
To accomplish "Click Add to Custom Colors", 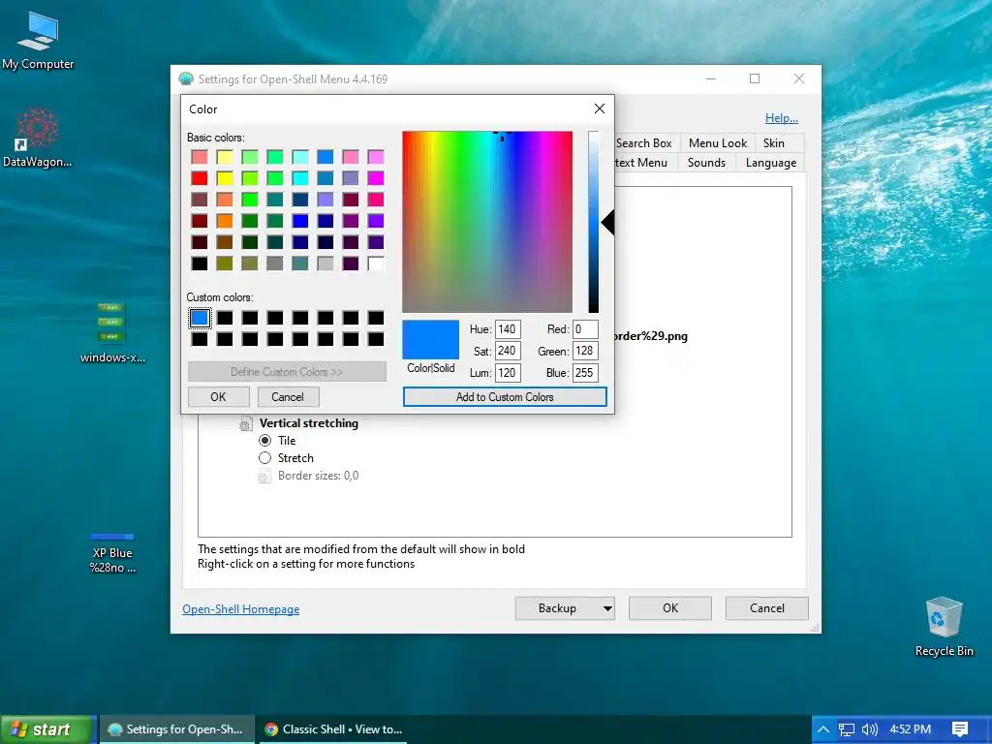I will point(504,396).
